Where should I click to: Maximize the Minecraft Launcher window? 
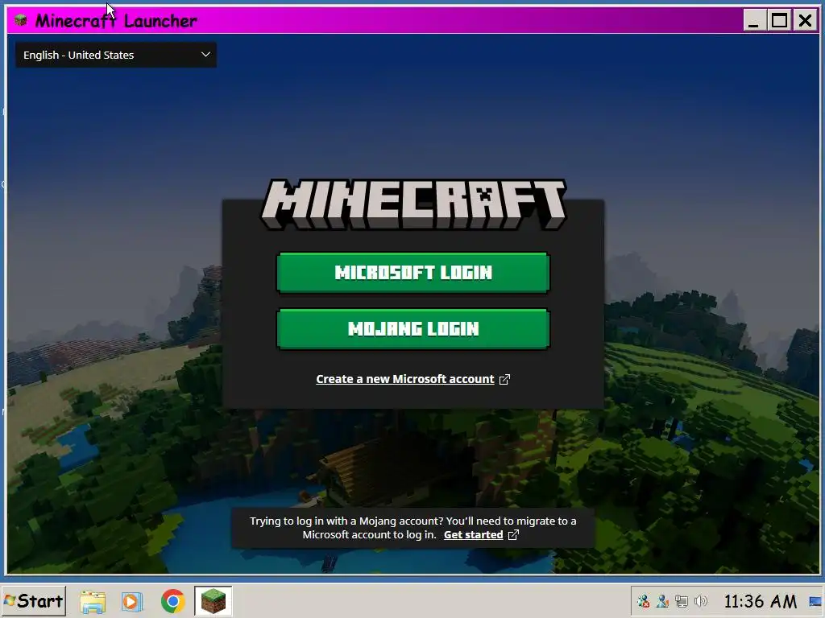click(779, 21)
